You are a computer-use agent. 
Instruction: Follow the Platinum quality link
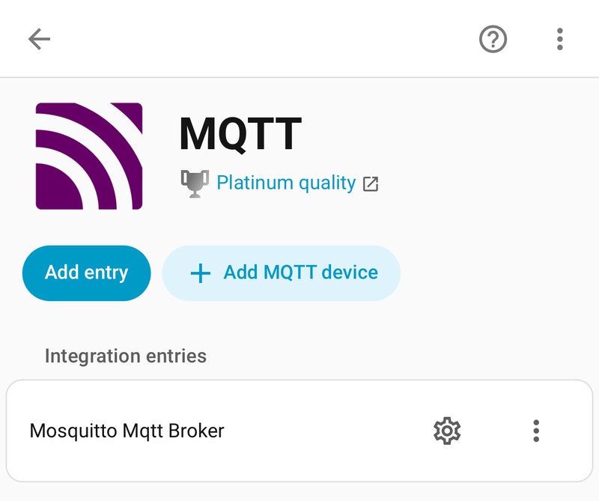pos(286,183)
